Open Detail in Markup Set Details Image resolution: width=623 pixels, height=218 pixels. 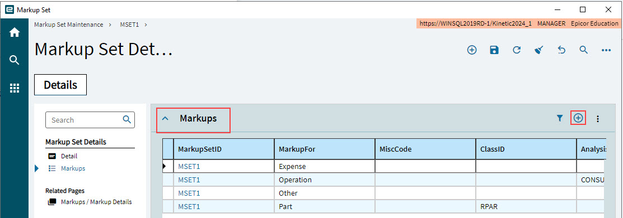[69, 156]
